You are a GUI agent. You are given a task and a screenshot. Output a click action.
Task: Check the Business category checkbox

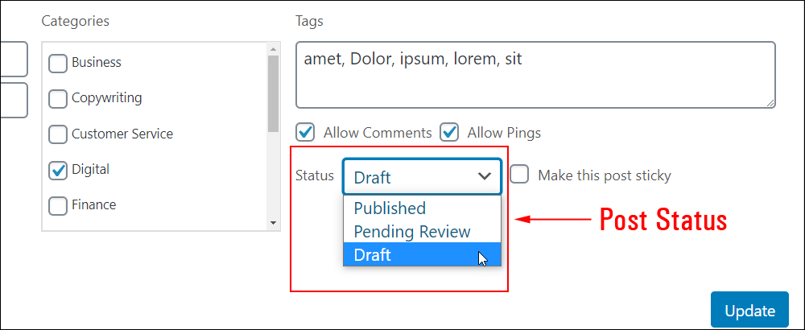pyautogui.click(x=57, y=64)
